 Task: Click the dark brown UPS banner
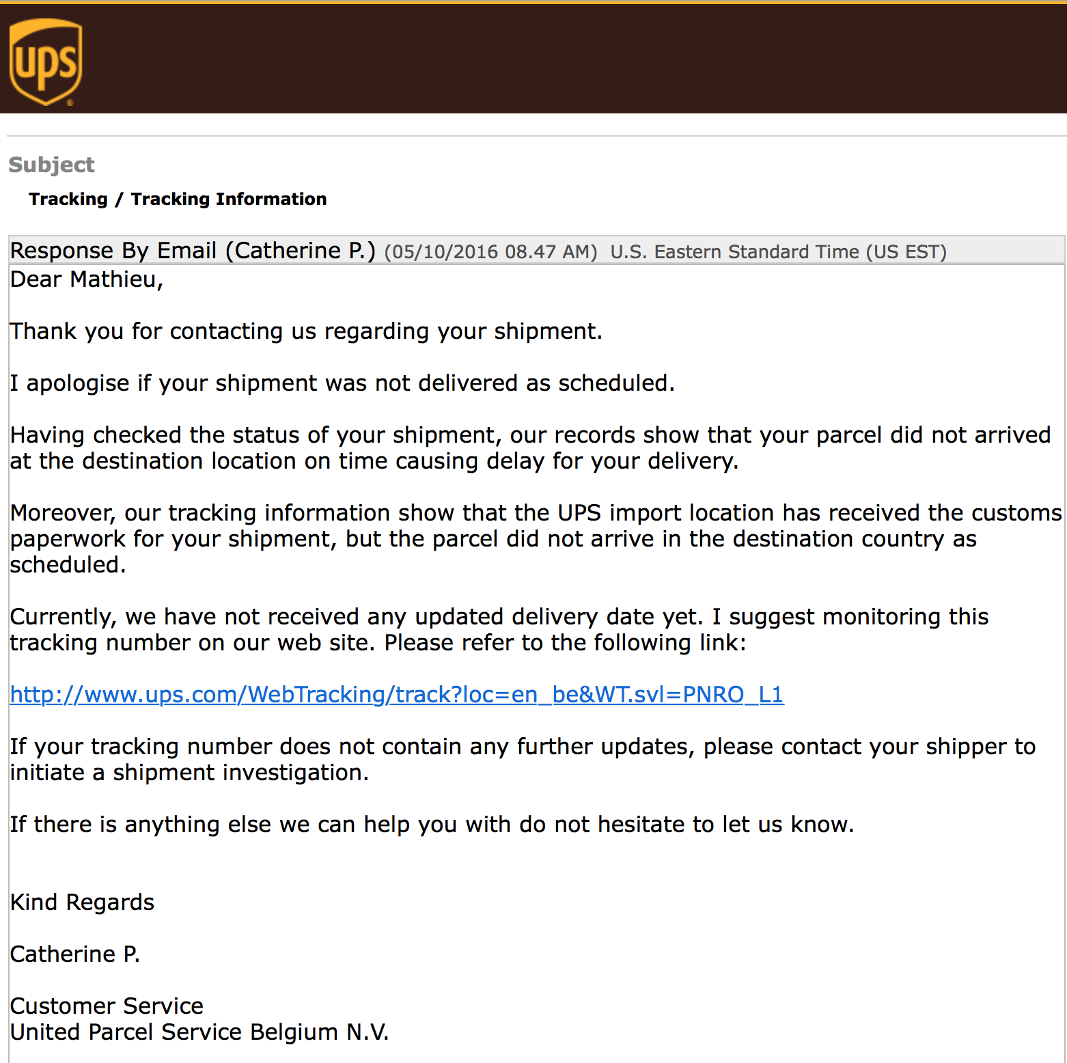tap(533, 59)
